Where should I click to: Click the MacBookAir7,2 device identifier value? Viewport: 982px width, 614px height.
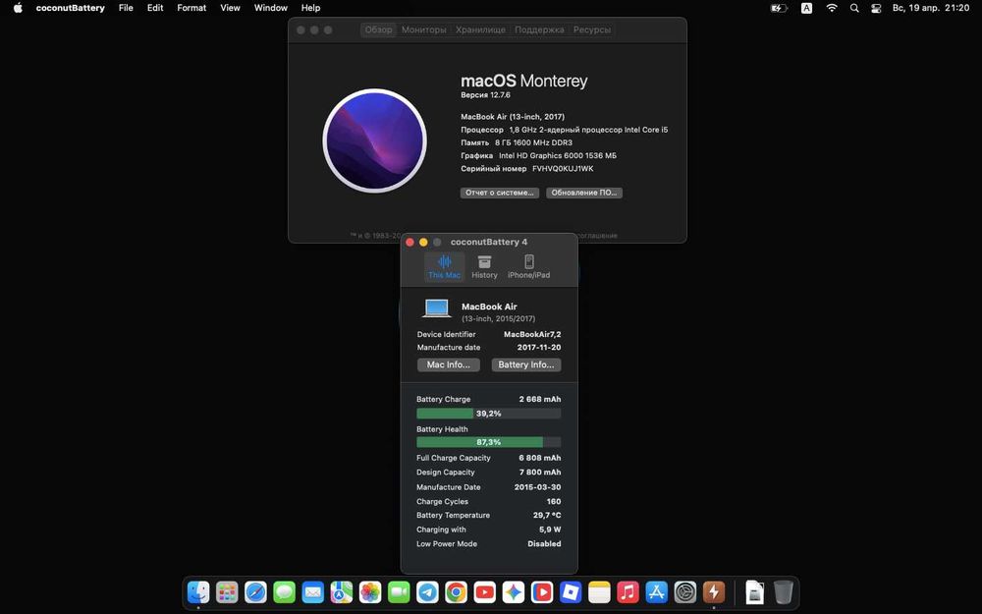532,335
